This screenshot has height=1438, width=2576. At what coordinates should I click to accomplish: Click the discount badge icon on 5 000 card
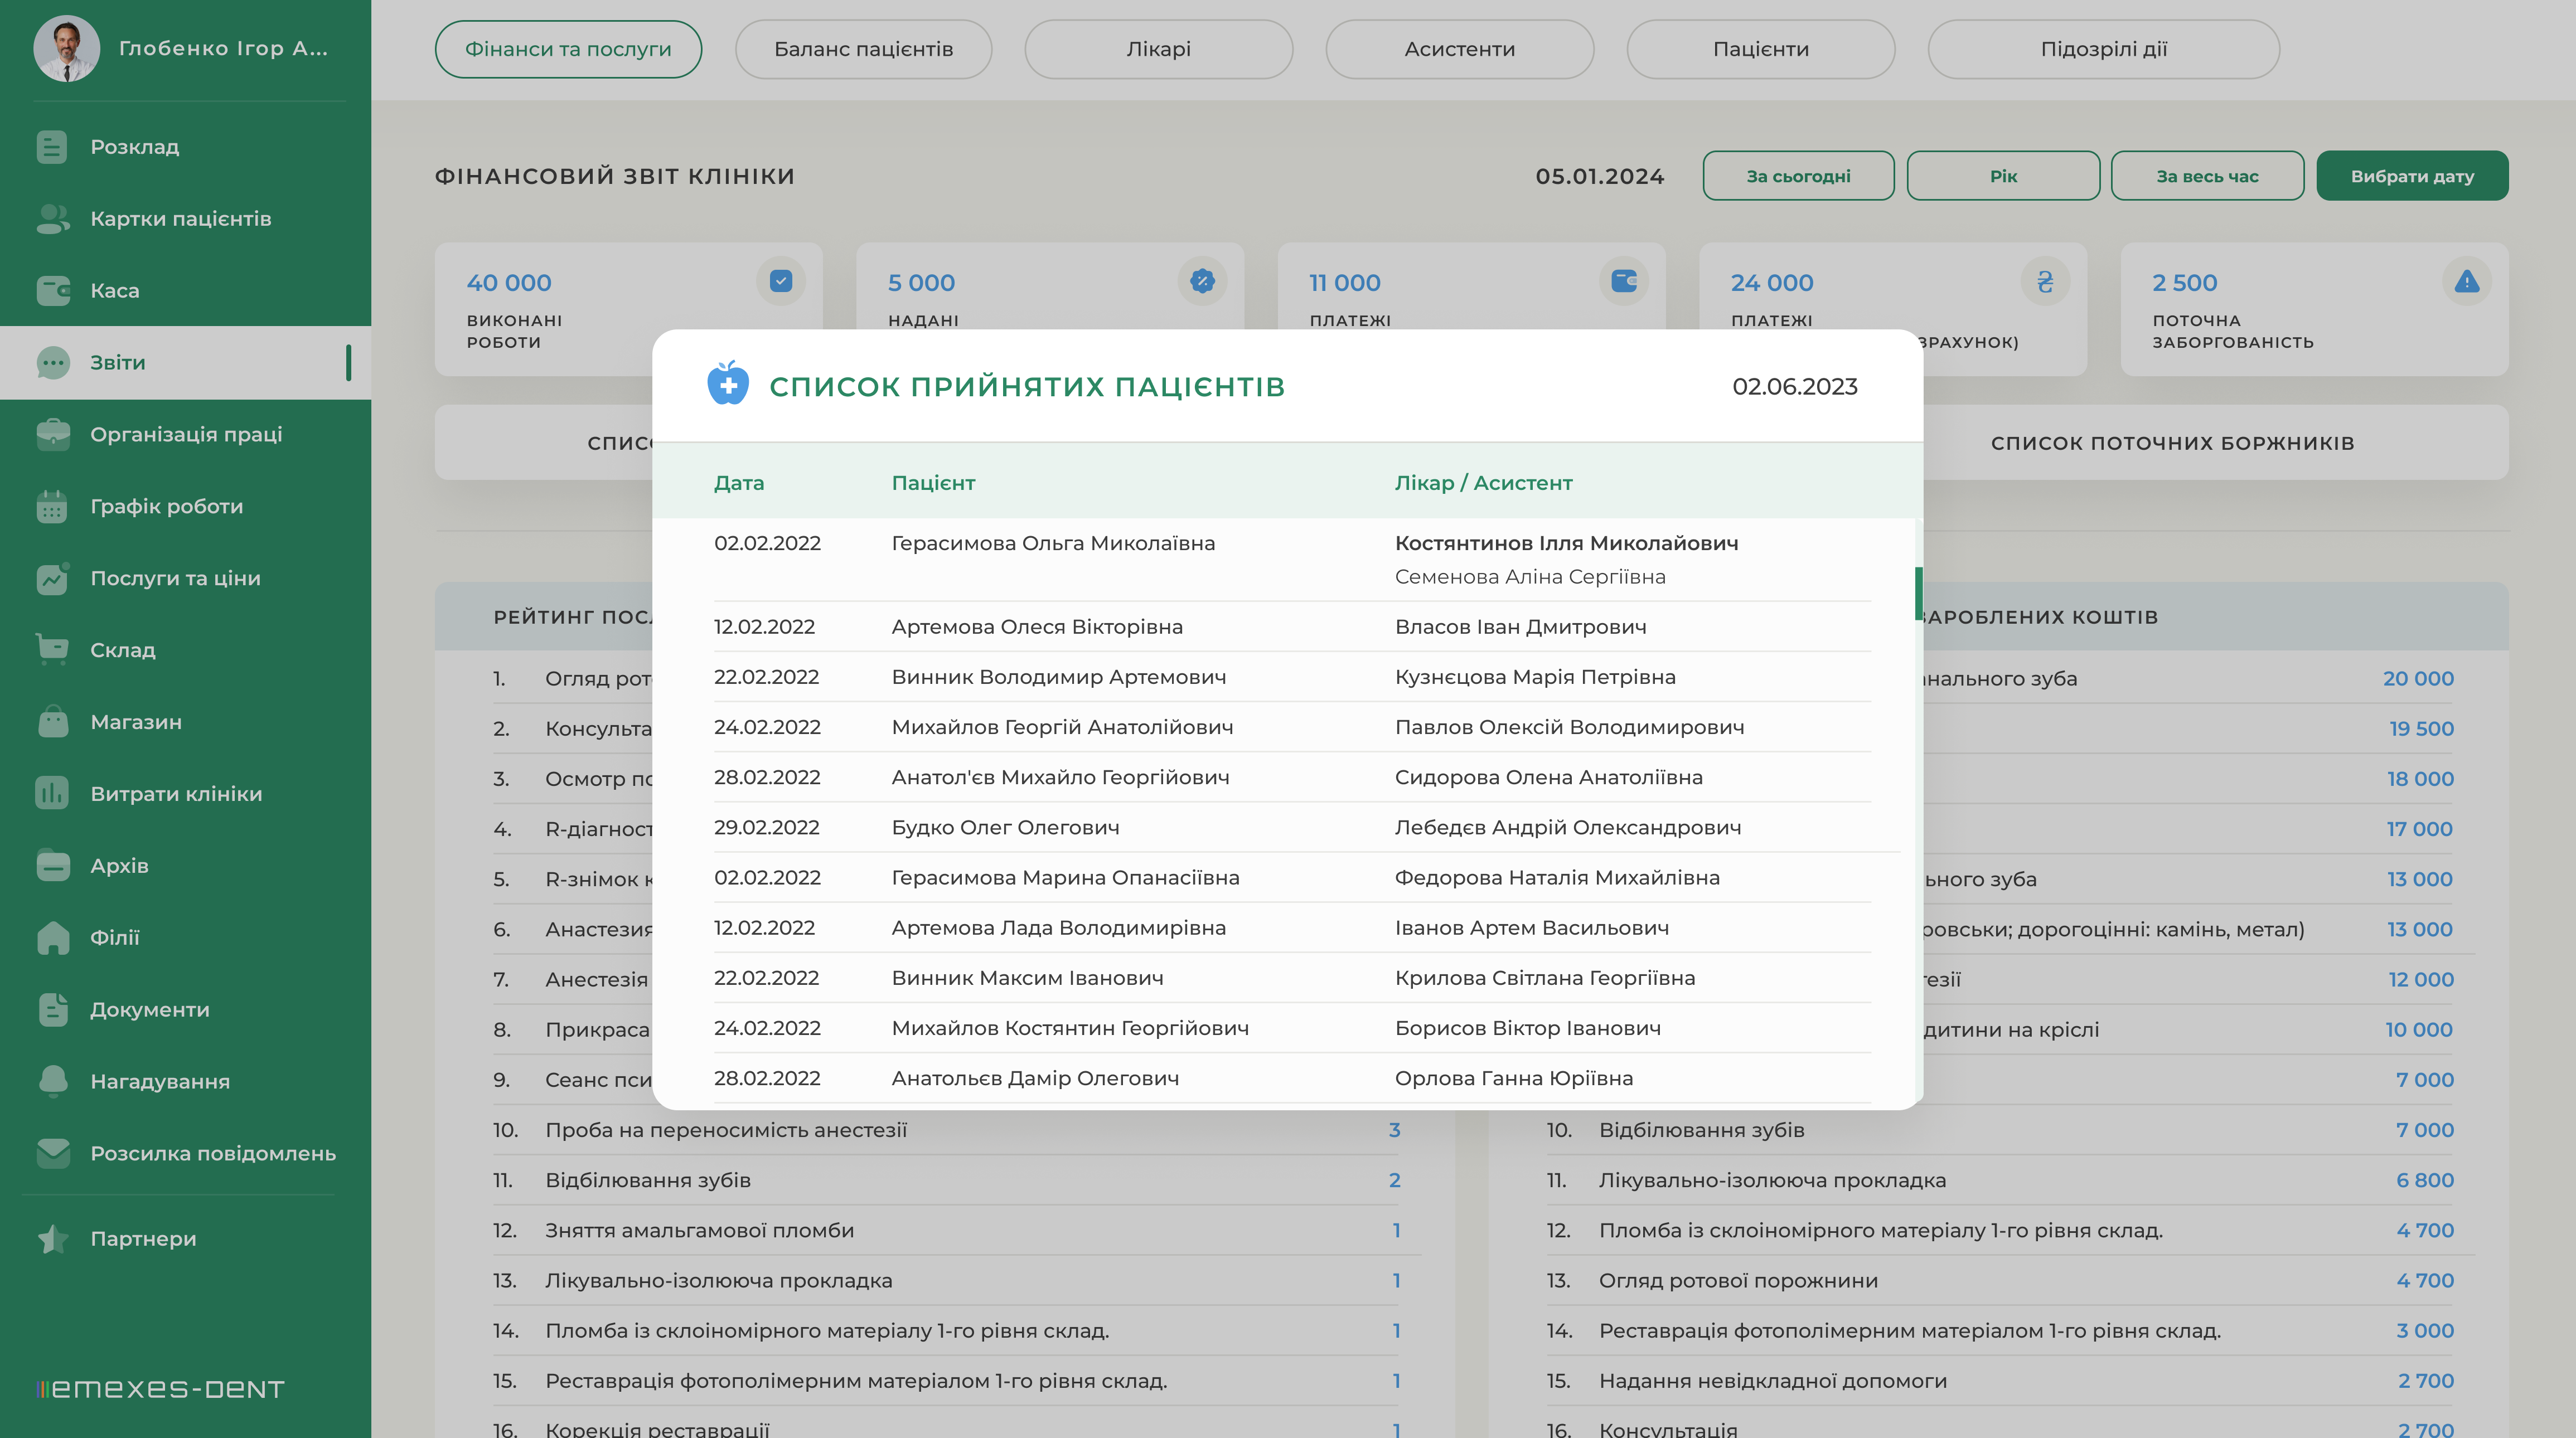1202,282
